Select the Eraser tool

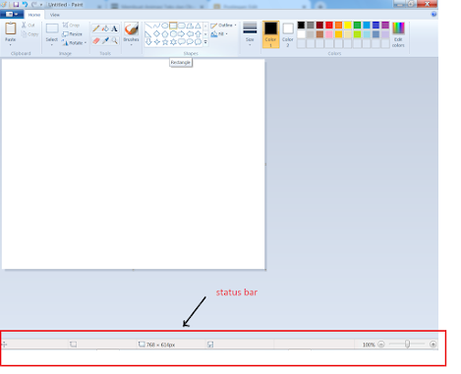click(x=96, y=40)
